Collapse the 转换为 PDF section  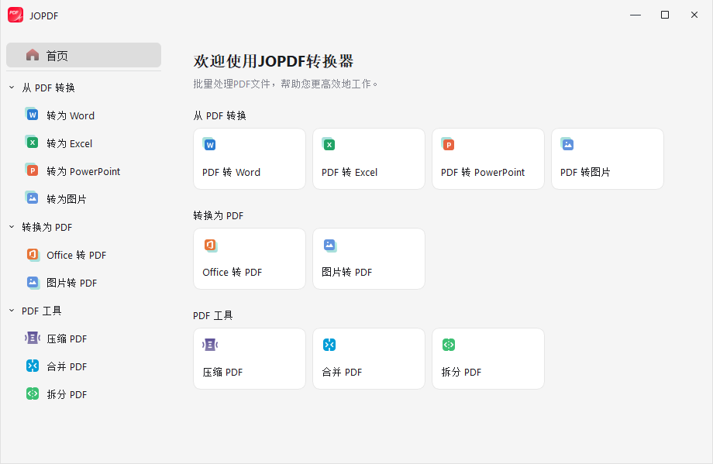[11, 227]
